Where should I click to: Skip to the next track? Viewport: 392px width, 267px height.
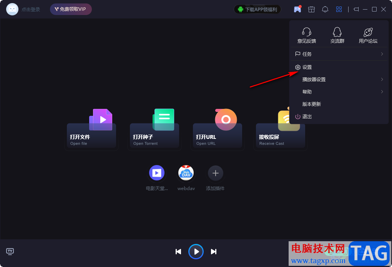tap(214, 252)
